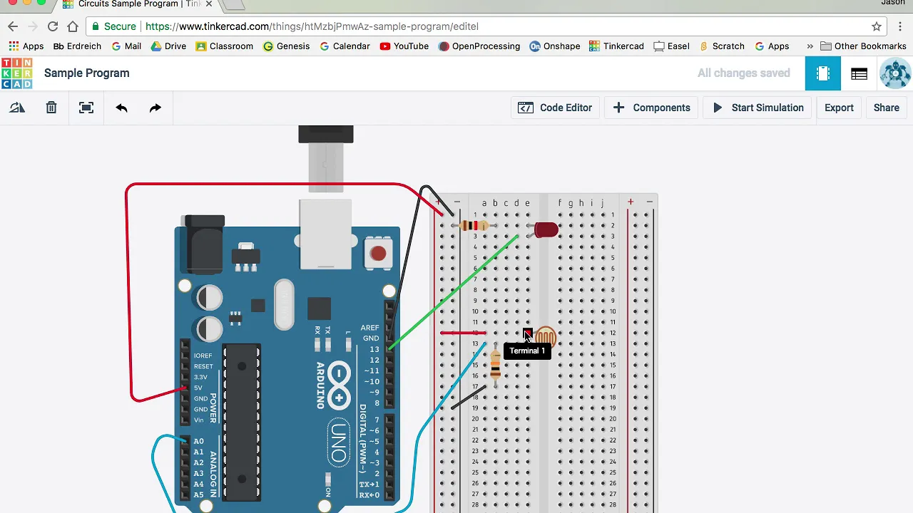Click the Circuits Sample Program tab
Viewport: 913px width, 513px height.
click(x=136, y=4)
